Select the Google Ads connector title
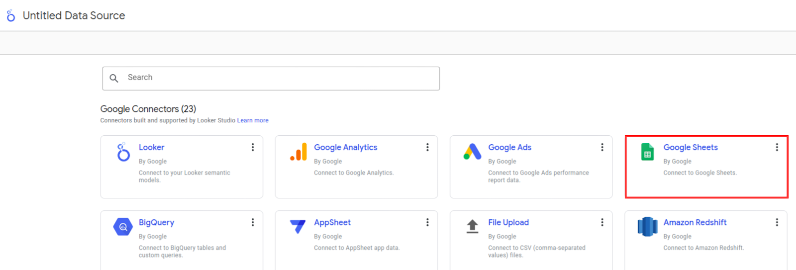Viewport: 796px width, 270px height. coord(509,147)
